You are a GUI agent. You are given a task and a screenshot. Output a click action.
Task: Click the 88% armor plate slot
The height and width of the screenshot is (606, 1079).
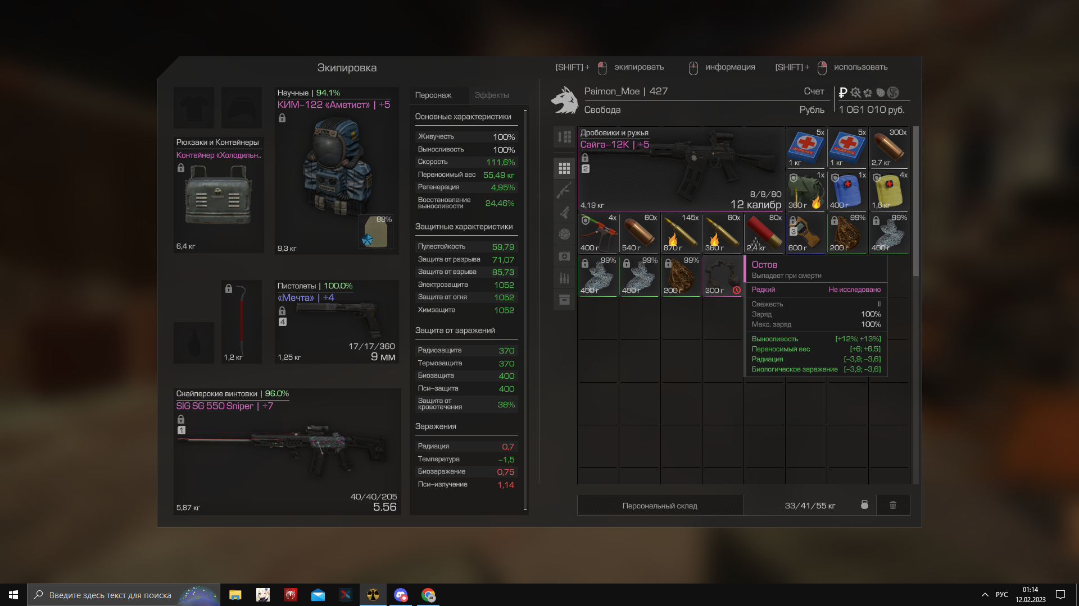(376, 232)
